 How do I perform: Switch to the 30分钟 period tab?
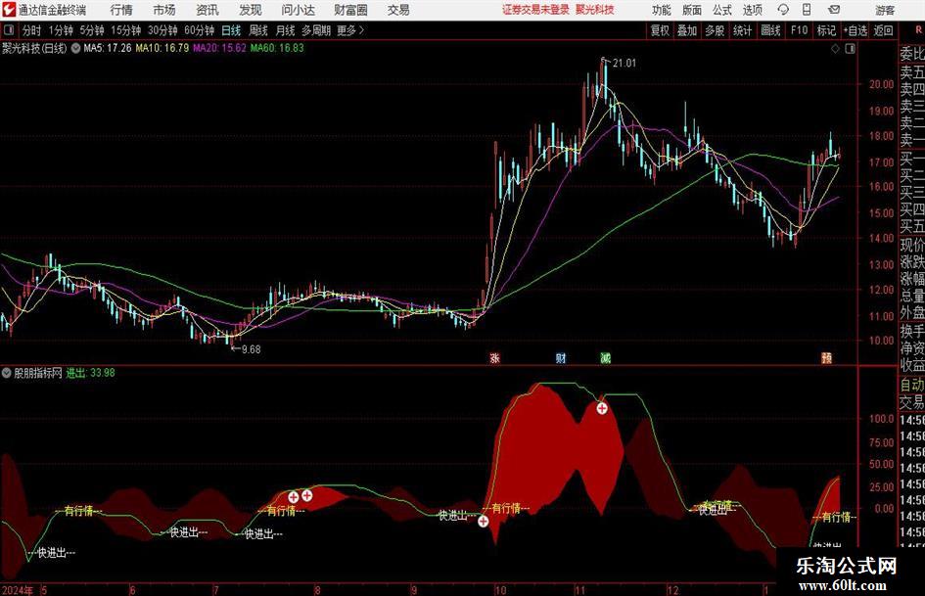click(x=162, y=30)
